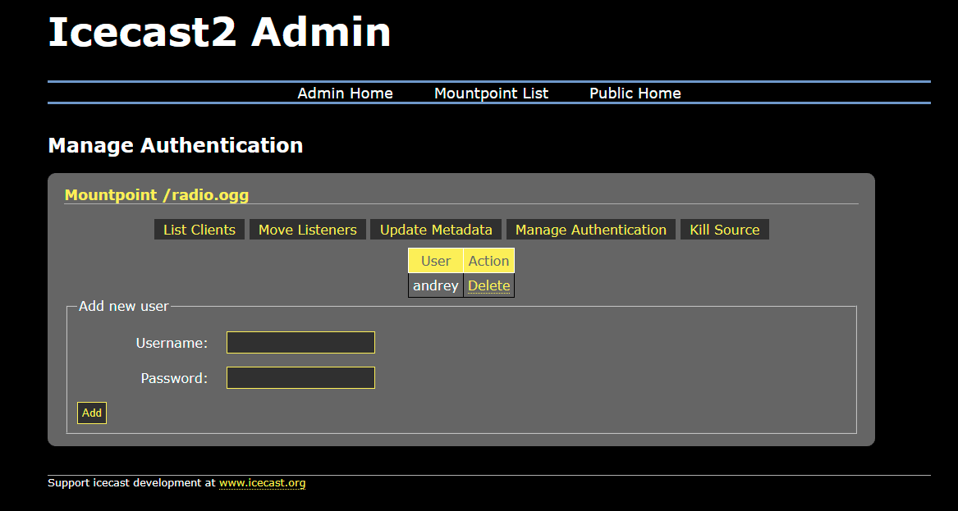The height and width of the screenshot is (511, 958).
Task: Delete the user andrey
Action: tap(488, 285)
